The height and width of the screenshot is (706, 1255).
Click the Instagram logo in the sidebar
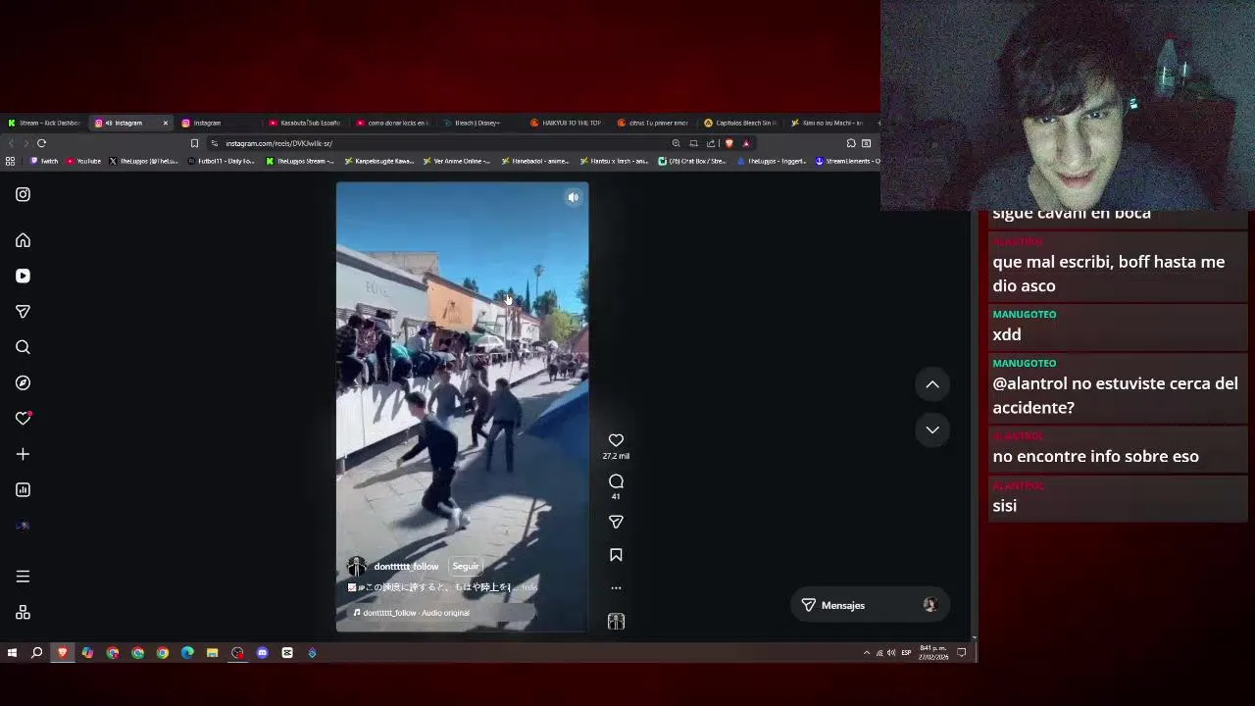[x=23, y=194]
